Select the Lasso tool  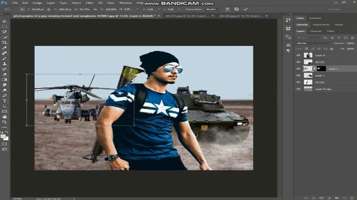4,32
